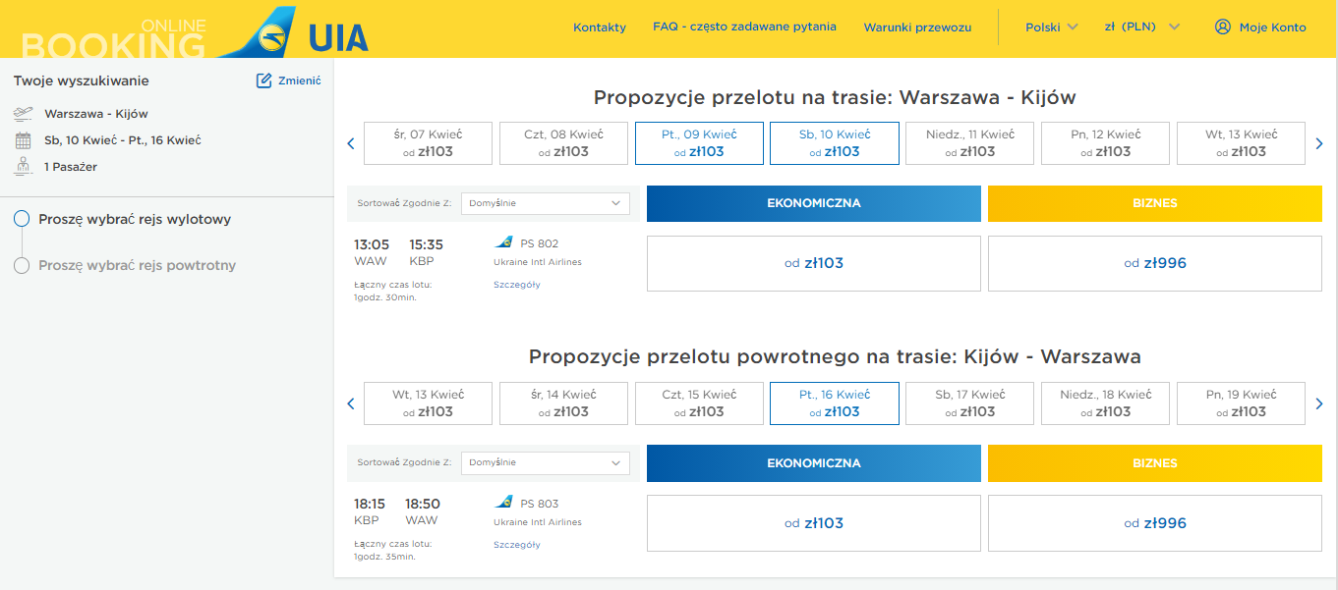The height and width of the screenshot is (590, 1338).
Task: Click the edit pencil icon next to Zmienić
Action: tap(263, 80)
